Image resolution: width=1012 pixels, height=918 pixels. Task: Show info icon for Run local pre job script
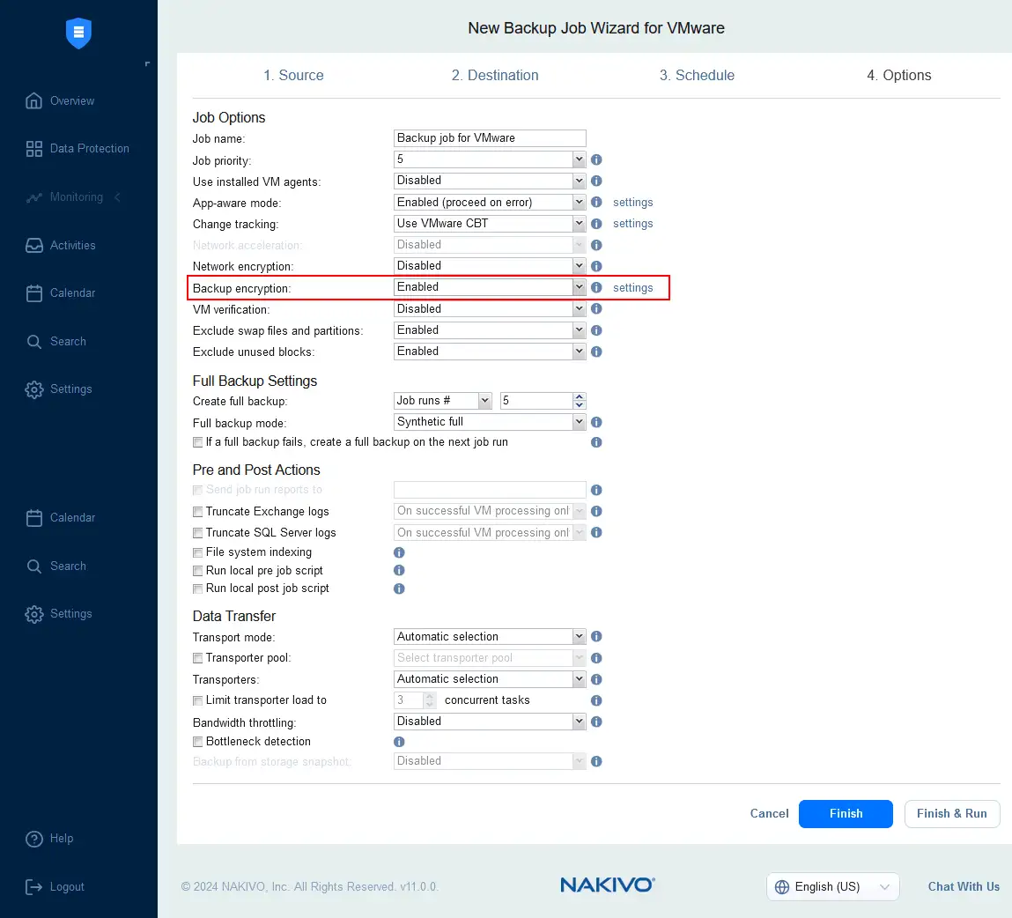tap(399, 570)
